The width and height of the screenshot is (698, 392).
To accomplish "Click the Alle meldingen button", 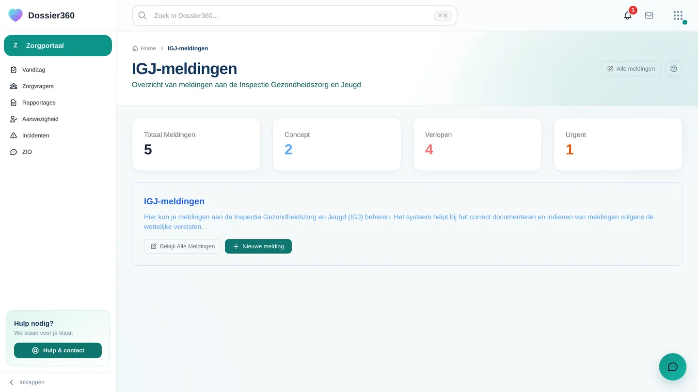I will tap(631, 69).
